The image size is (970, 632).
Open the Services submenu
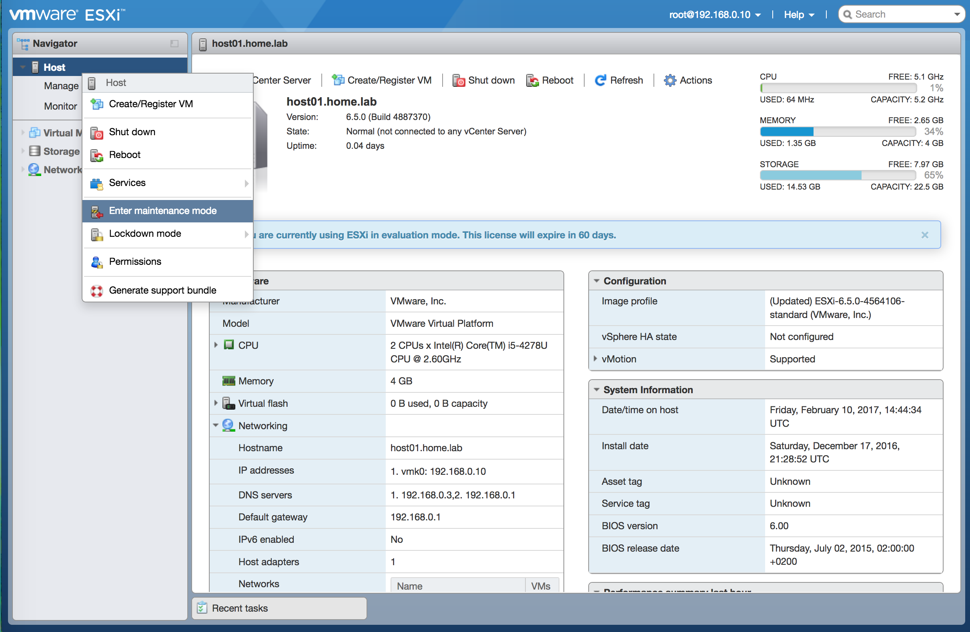[x=127, y=182]
